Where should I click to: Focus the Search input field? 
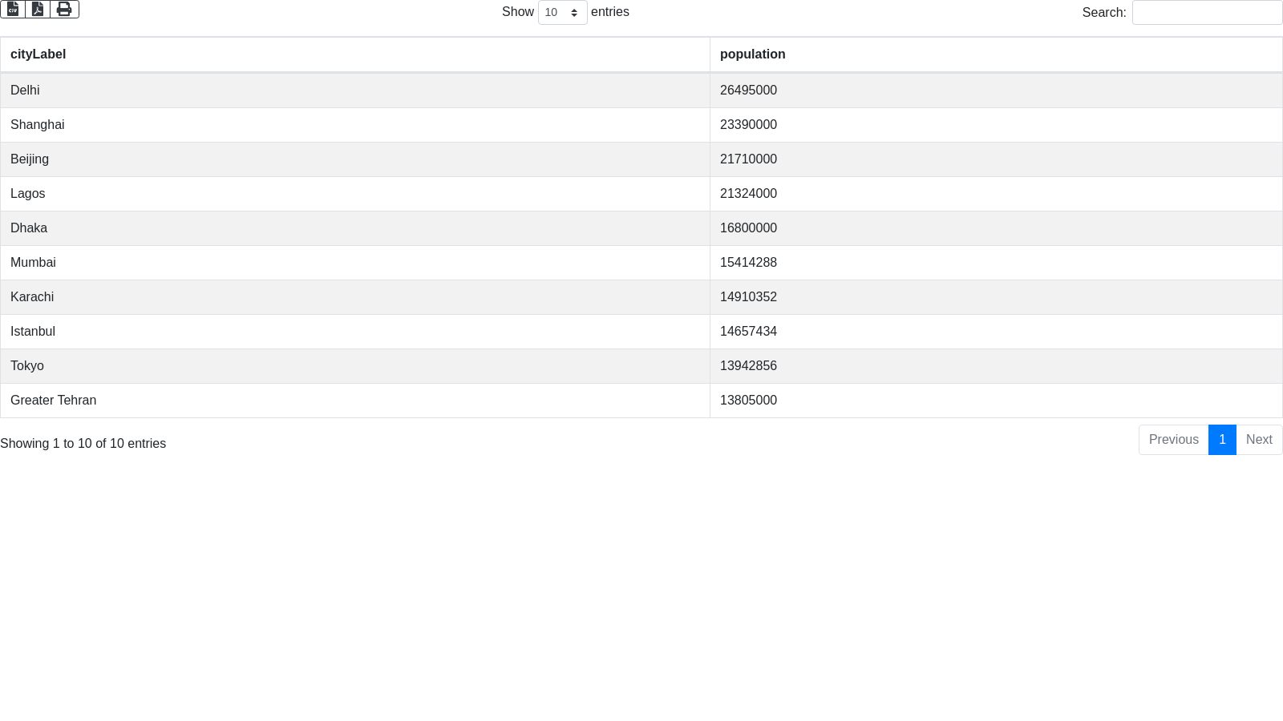[x=1207, y=13]
